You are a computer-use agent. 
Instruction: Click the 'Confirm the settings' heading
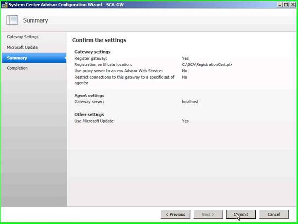tap(99, 40)
